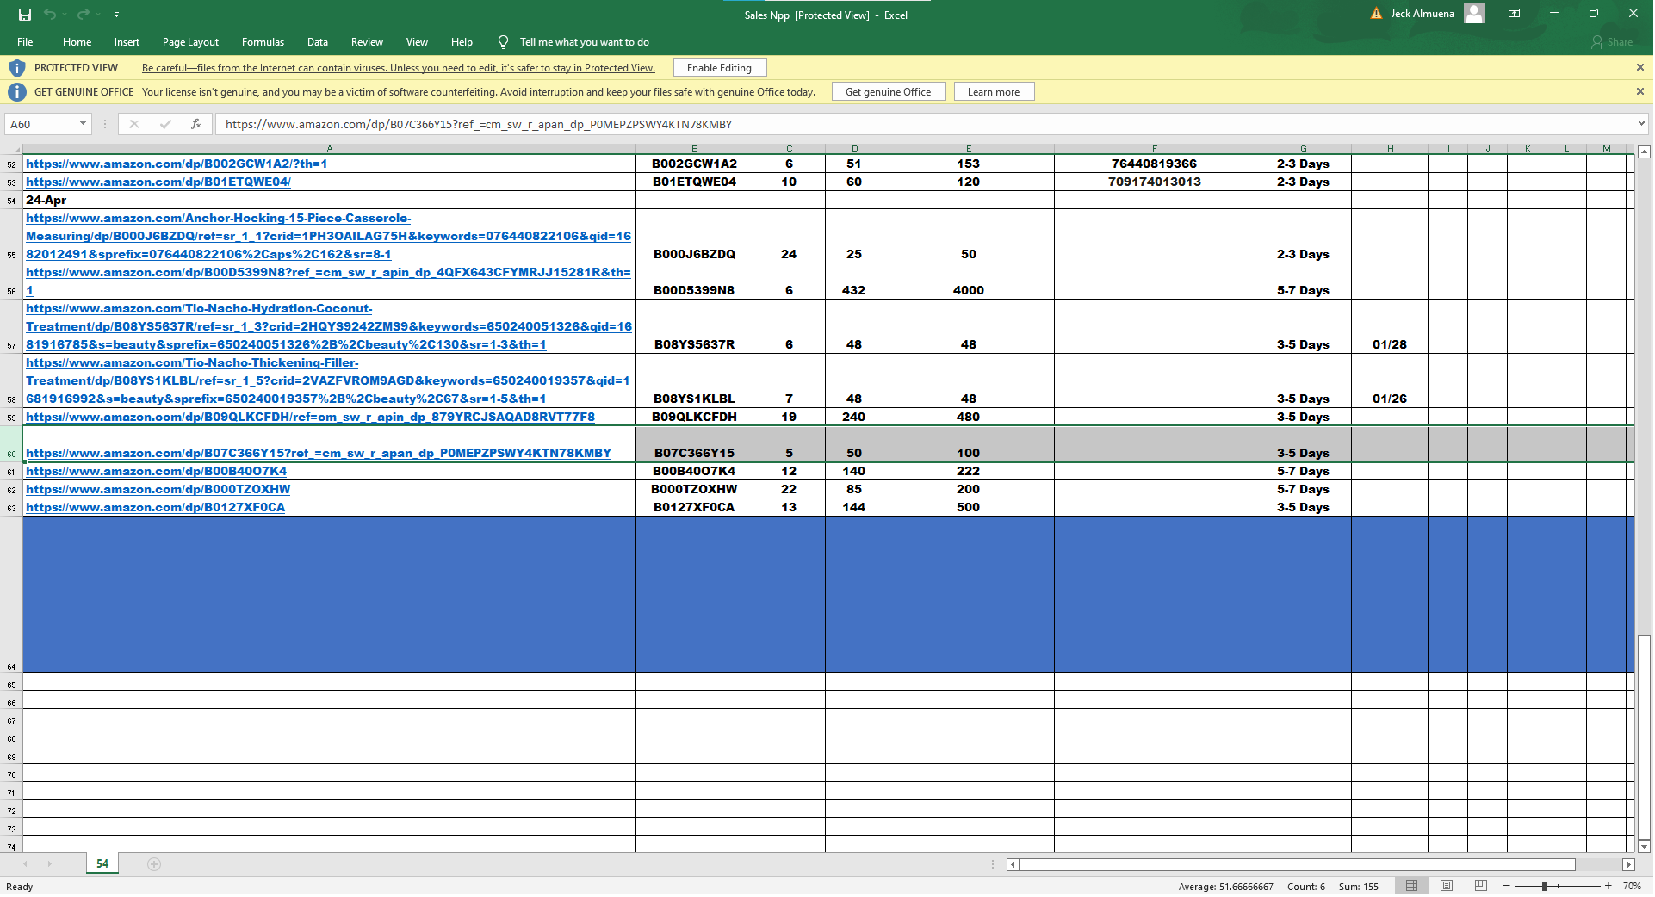Switch to Page Break Preview icon
The height and width of the screenshot is (897, 1655).
click(1481, 886)
